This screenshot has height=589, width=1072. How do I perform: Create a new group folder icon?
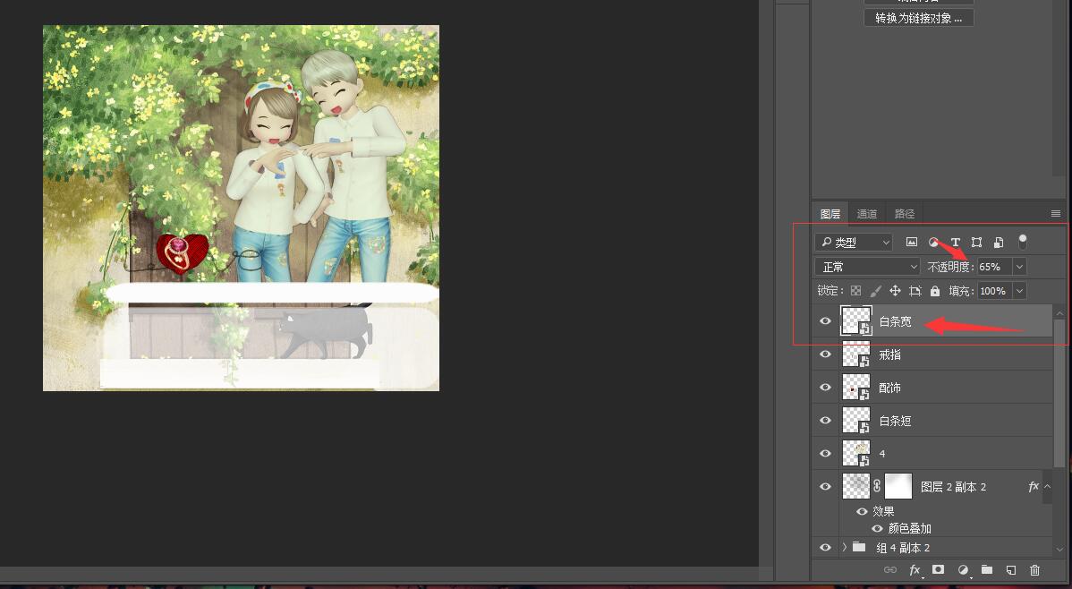click(986, 570)
